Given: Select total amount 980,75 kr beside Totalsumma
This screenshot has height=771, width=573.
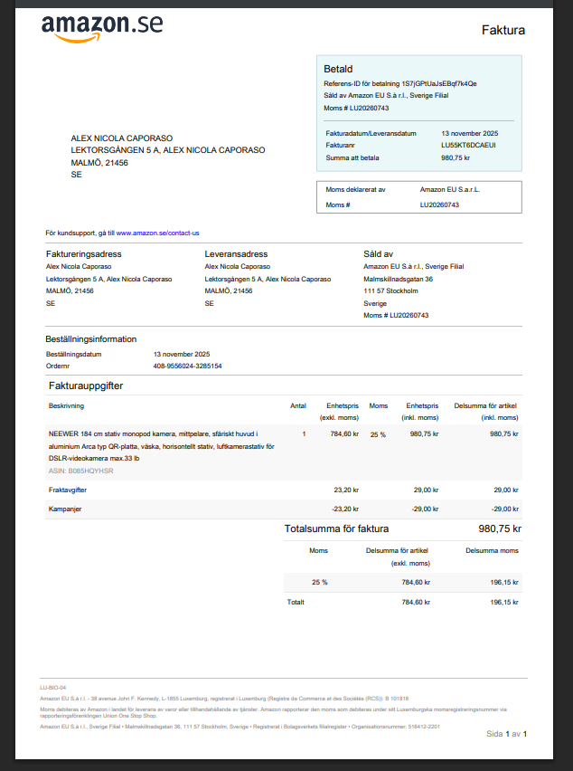Looking at the screenshot, I should pyautogui.click(x=500, y=529).
